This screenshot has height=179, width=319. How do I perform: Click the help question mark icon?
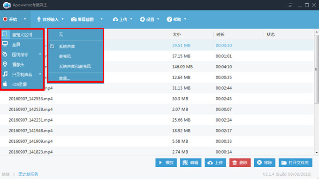click(x=169, y=19)
